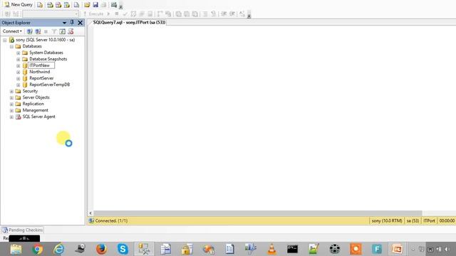Collapse the sony server node
Screen dimensions: 456x256
click(5, 40)
